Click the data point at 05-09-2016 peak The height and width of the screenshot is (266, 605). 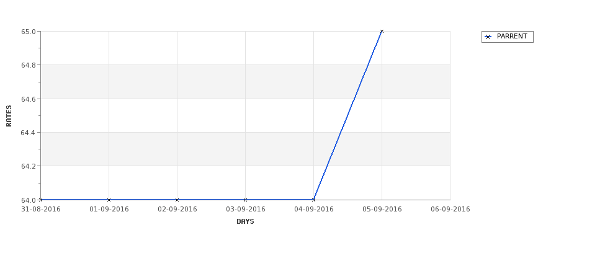point(382,32)
